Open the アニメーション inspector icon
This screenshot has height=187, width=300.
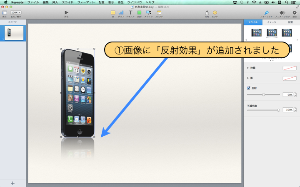tap(282, 12)
